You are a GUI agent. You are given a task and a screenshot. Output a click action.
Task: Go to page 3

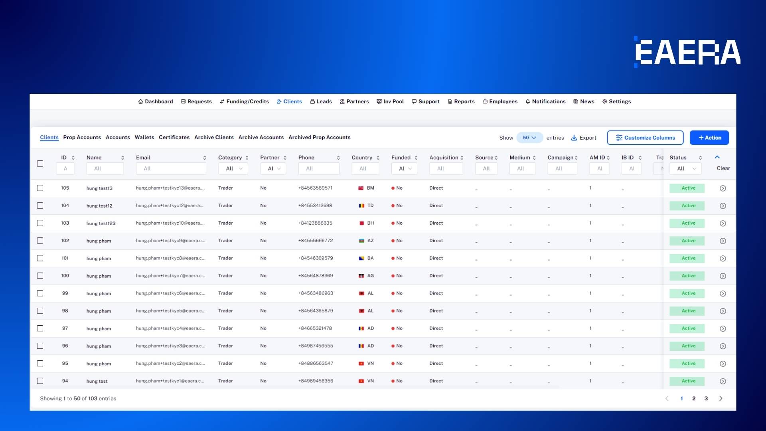point(706,399)
